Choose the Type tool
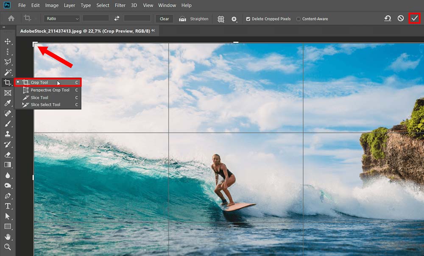 (x=8, y=206)
